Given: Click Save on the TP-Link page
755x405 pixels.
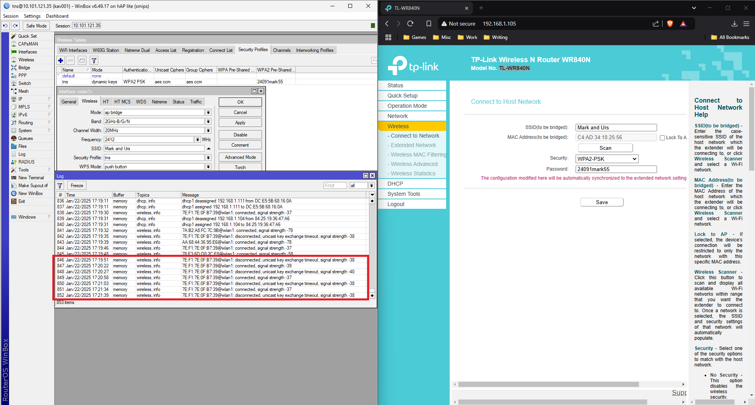Looking at the screenshot, I should [602, 202].
